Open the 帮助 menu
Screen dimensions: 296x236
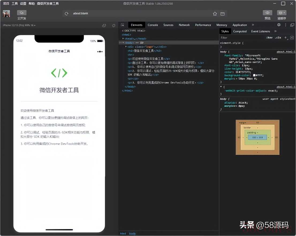tap(32, 3)
